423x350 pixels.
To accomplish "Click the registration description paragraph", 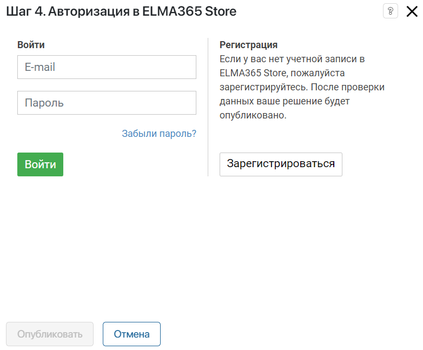I will 302,87.
